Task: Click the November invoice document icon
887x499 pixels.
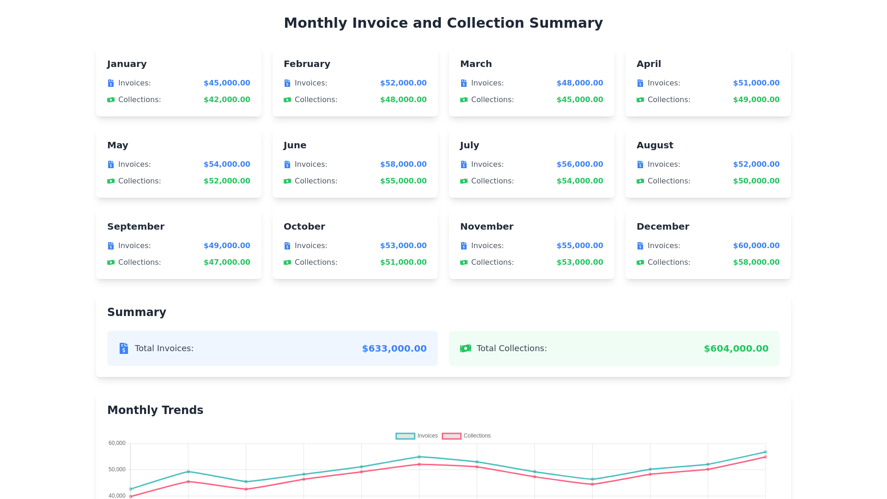Action: [x=463, y=246]
